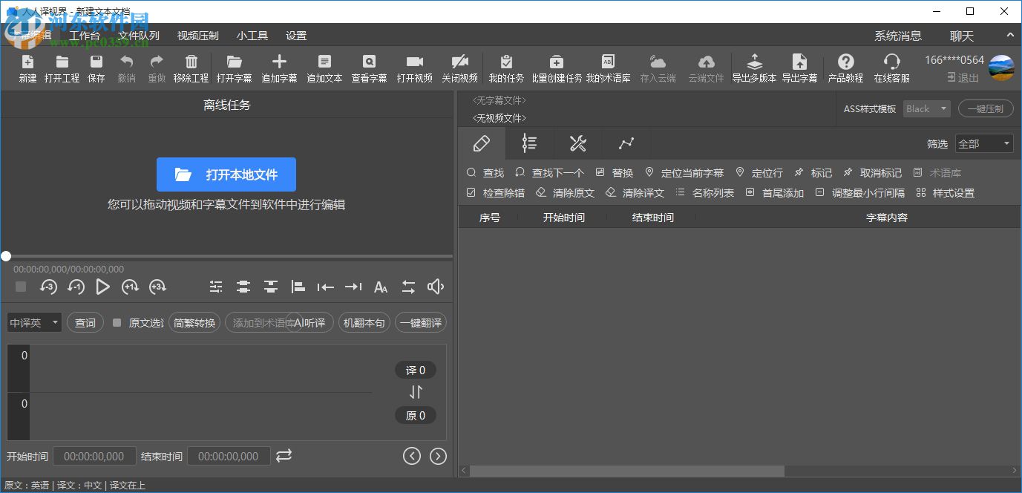Open the 中译英 language dropdown

coord(34,323)
